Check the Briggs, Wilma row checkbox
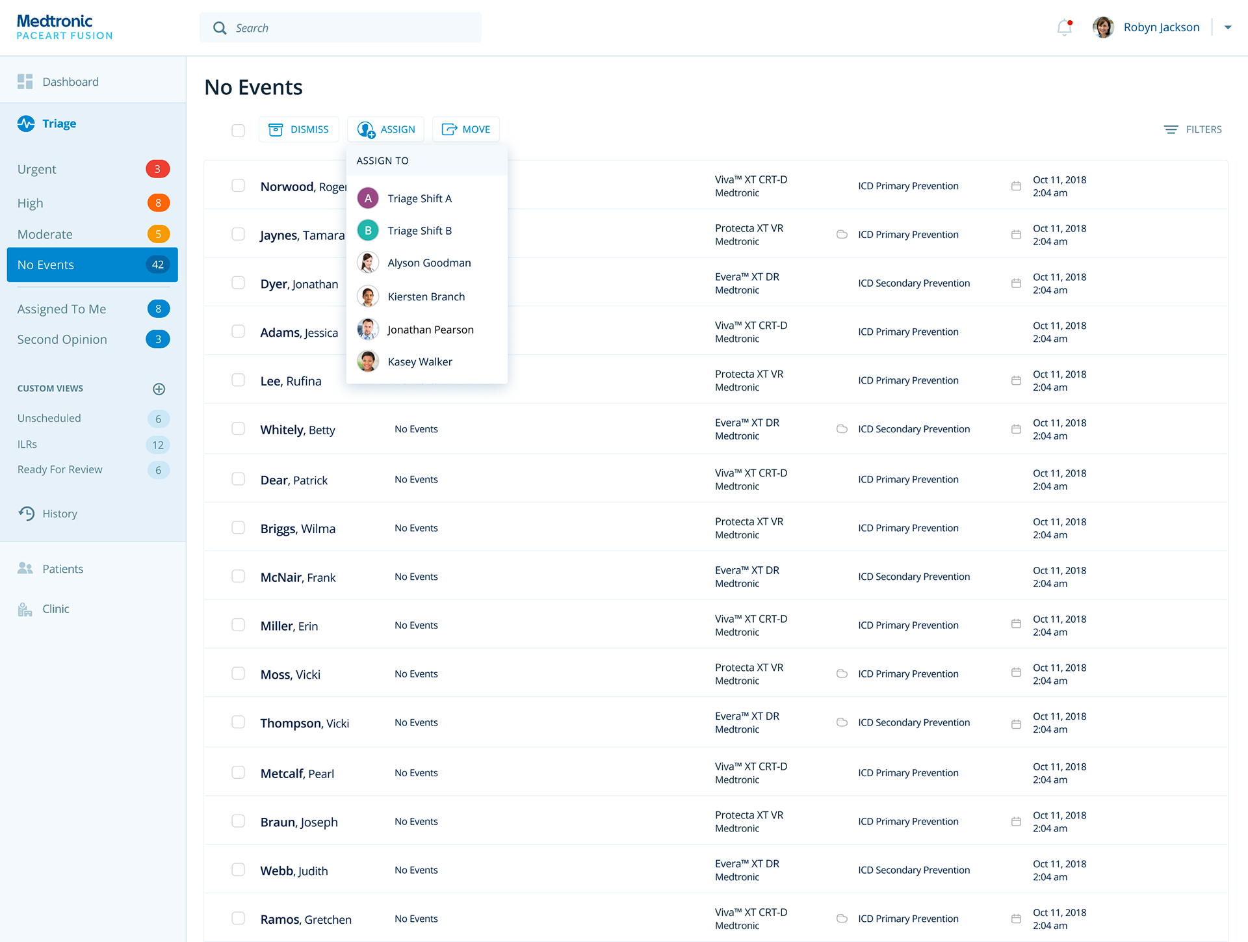 [239, 528]
